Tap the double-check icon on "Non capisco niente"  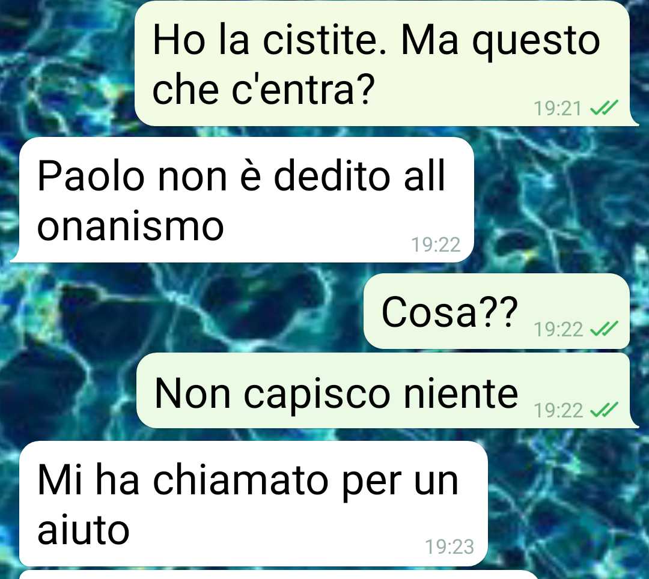click(x=604, y=410)
